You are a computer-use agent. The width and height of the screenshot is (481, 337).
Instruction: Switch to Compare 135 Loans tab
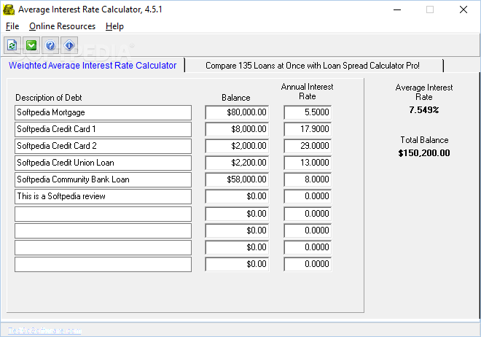coord(313,66)
